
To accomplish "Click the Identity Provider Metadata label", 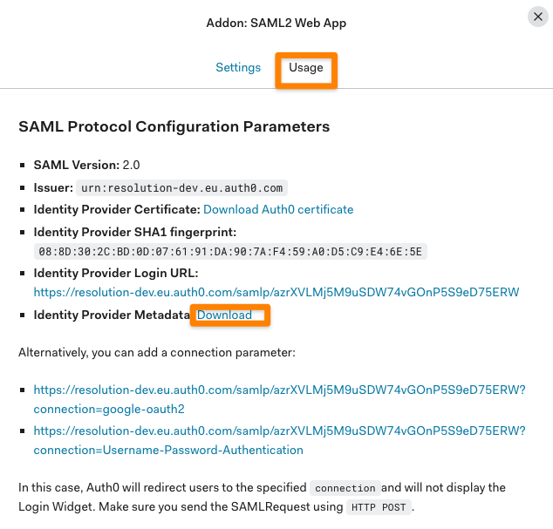I will (112, 315).
